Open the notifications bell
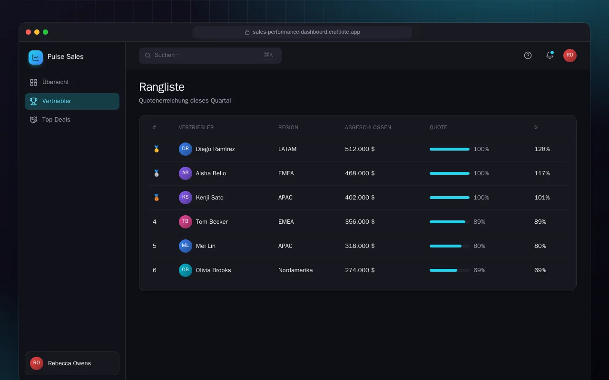The image size is (609, 380). 550,55
